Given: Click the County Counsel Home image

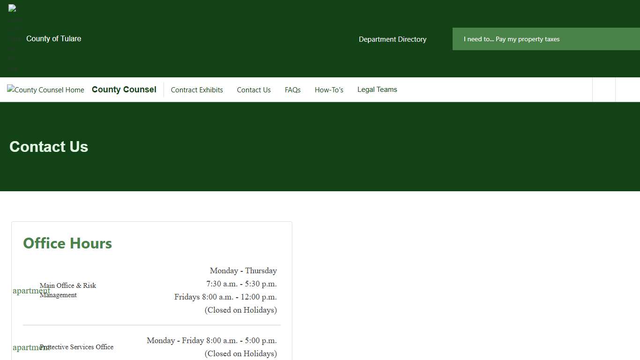Looking at the screenshot, I should (x=45, y=90).
